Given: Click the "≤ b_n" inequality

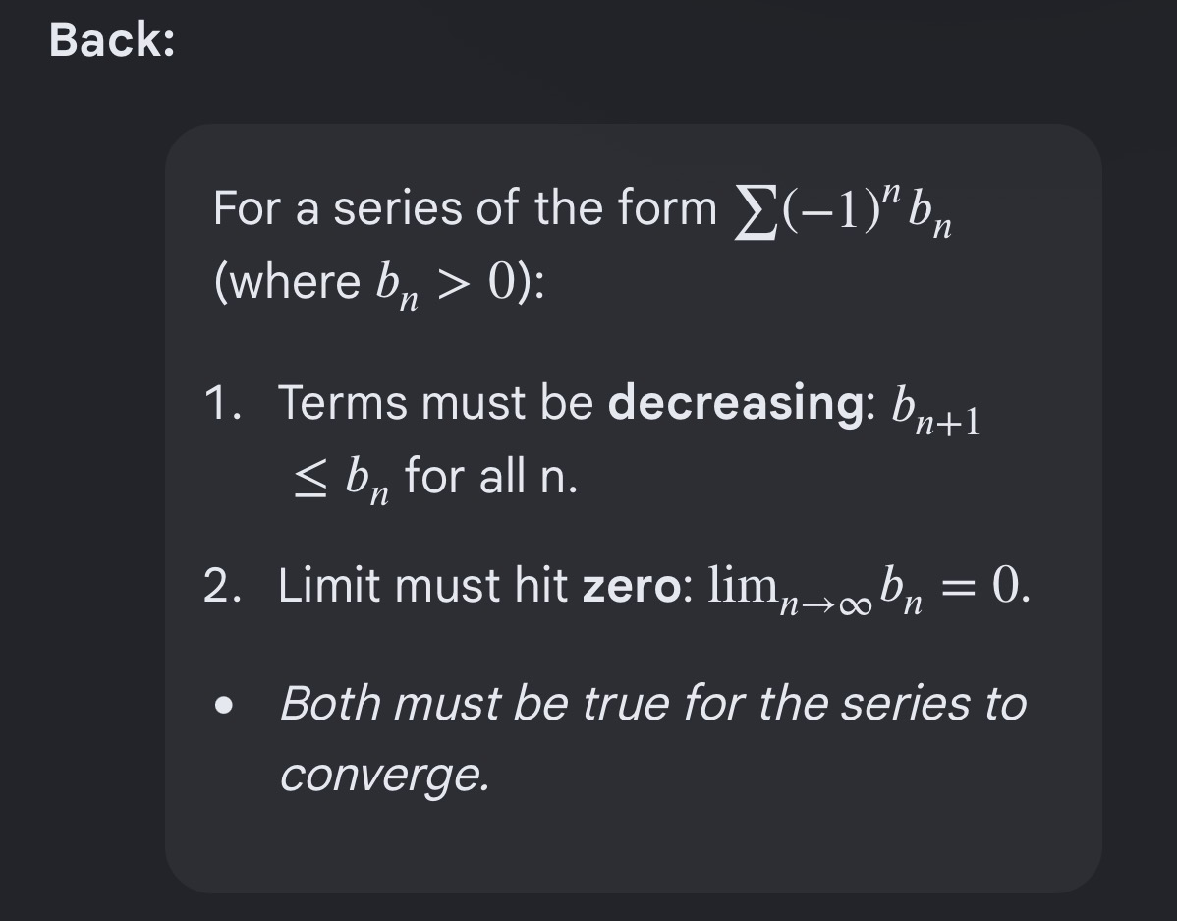Looking at the screenshot, I should tap(342, 480).
